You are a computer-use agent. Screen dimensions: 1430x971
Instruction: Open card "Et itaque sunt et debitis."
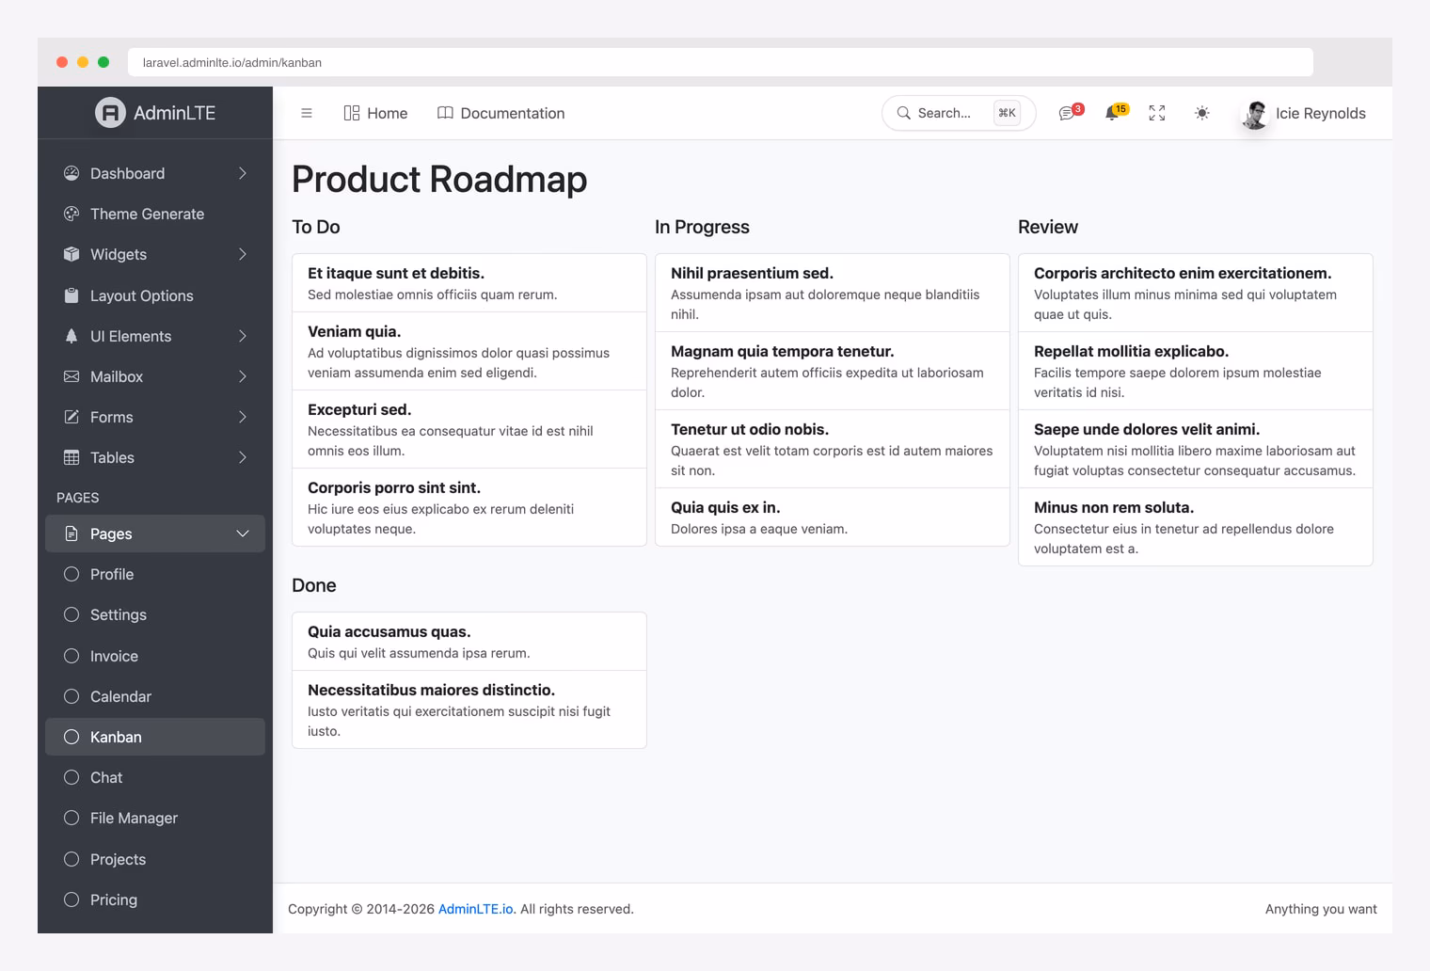click(469, 283)
